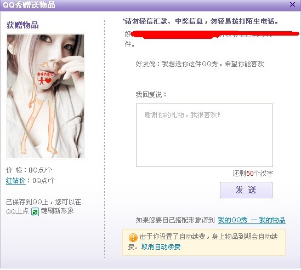The width and height of the screenshot is (301, 270).
Task: Click the gifted QQ秀 avatar preview image
Action: pos(46,96)
